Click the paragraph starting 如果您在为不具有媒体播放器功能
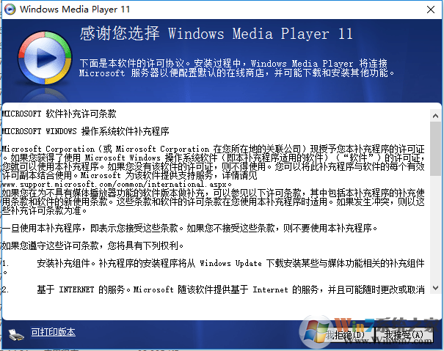The height and width of the screenshot is (351, 444). [214, 202]
